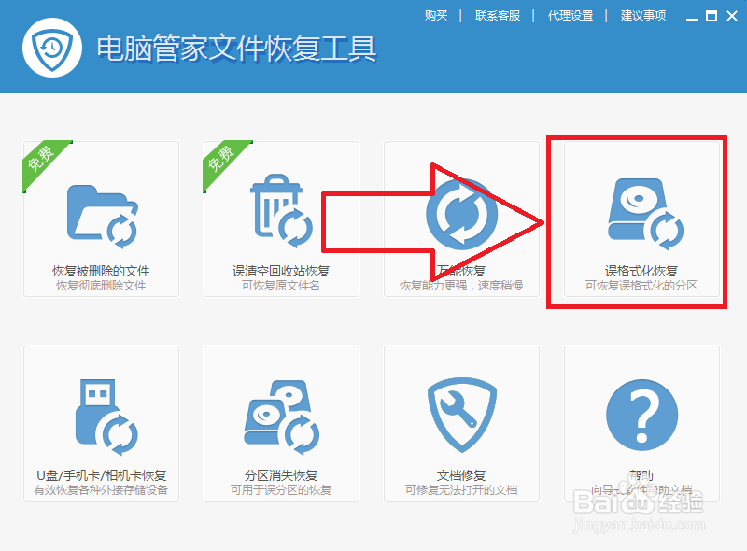
Task: Click the shield wrench icon for 文档修复
Action: coord(461,415)
